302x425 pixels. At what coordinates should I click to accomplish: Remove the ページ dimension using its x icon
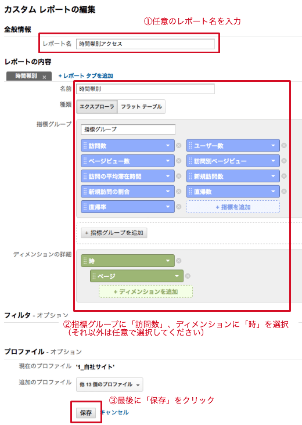[x=188, y=276]
